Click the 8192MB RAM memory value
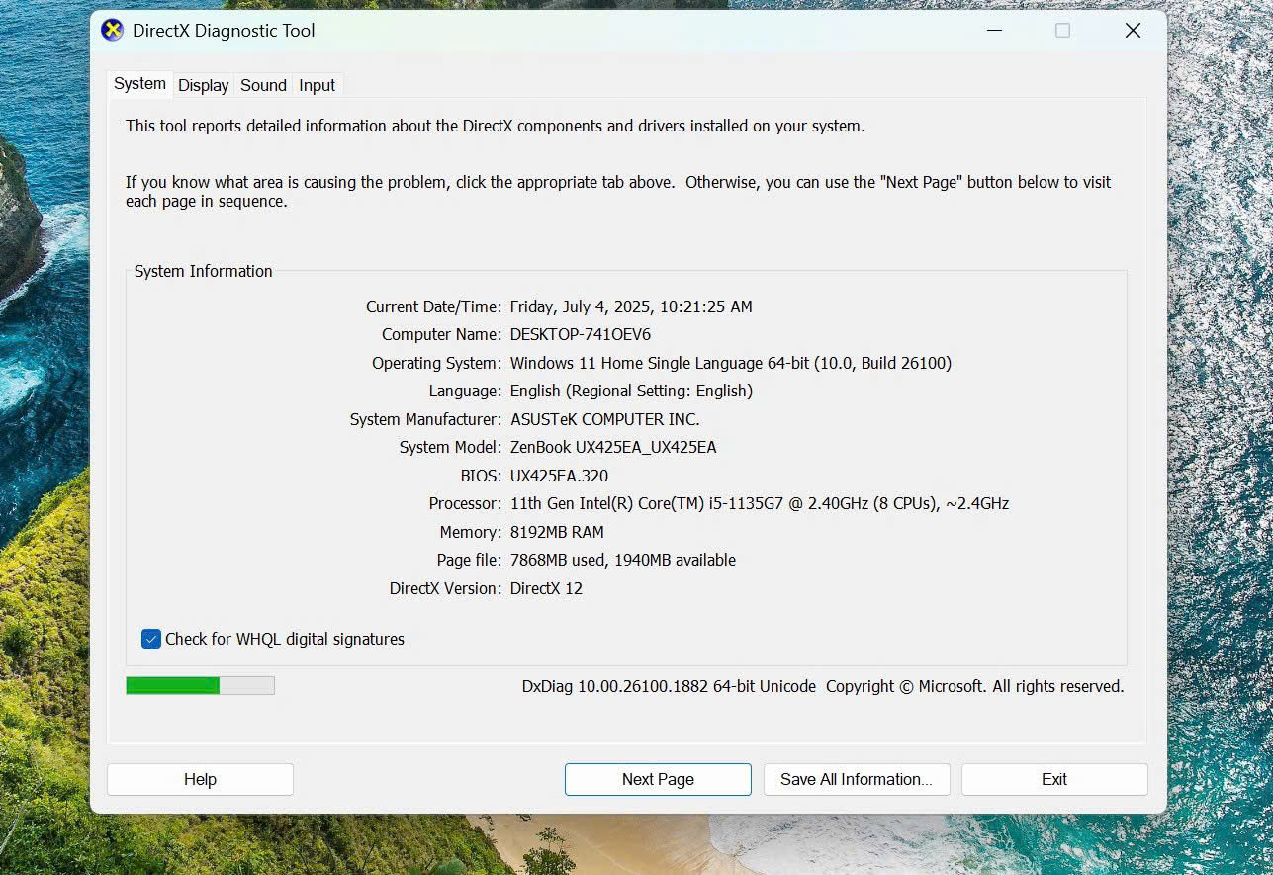 pos(557,532)
